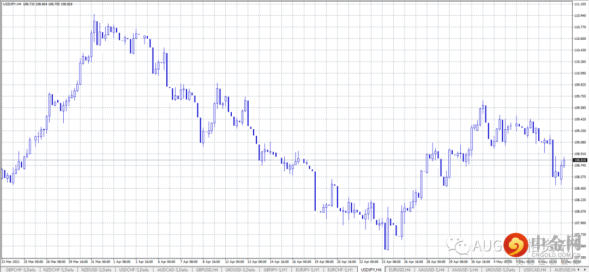Switch to AUDCAD-S,Daily chart tab
The height and width of the screenshot is (272, 589).
point(172,270)
